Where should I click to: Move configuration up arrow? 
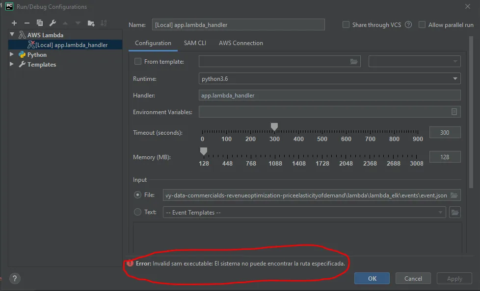[65, 23]
